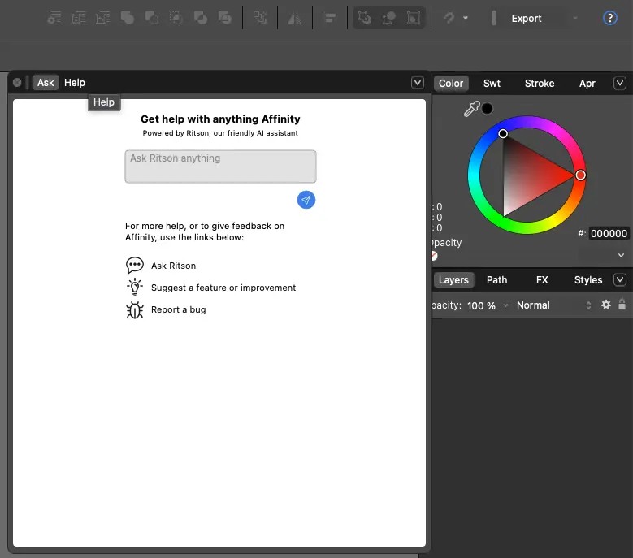Click the lightbulb suggestion icon
Image resolution: width=633 pixels, height=558 pixels.
[135, 288]
